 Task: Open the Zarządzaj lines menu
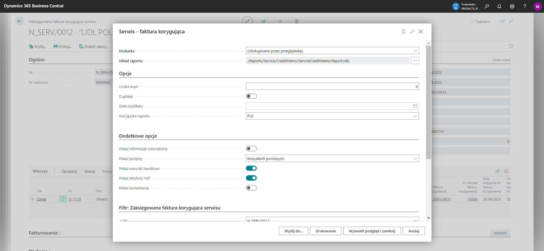pos(69,171)
